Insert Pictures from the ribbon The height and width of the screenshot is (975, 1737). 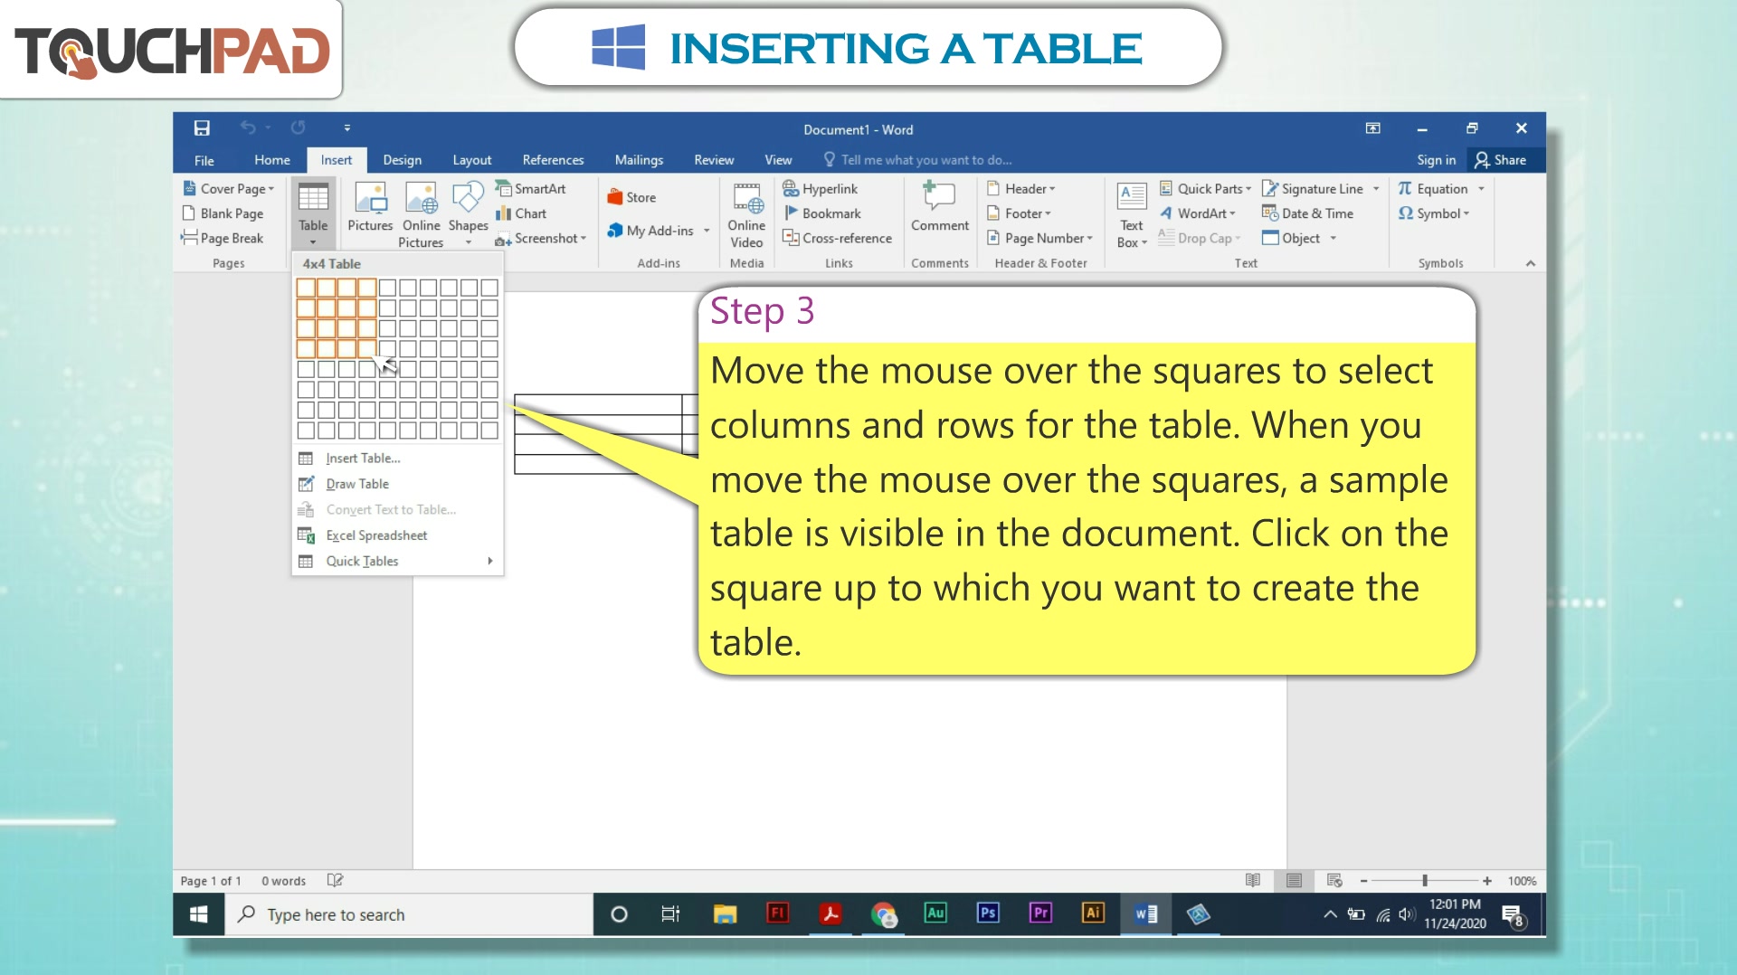(x=370, y=207)
